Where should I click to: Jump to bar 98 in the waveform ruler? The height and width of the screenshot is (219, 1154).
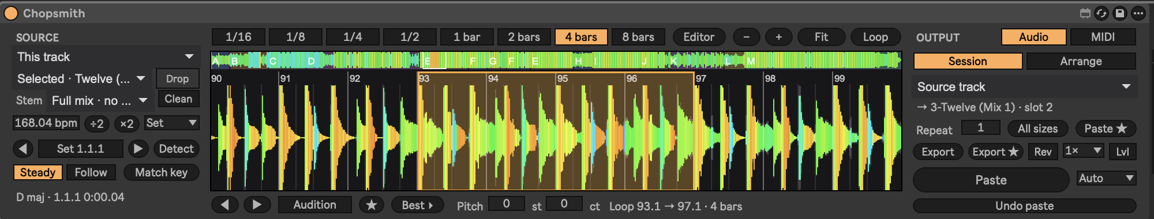pyautogui.click(x=770, y=78)
